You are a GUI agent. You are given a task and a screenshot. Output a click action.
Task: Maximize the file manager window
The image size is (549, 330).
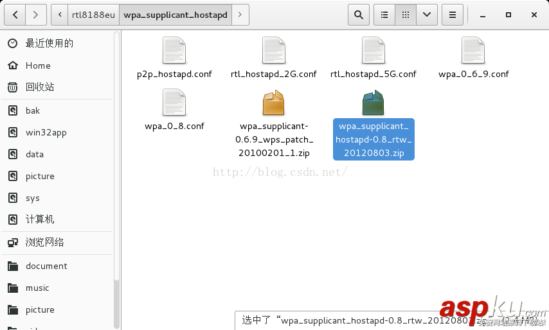point(509,15)
